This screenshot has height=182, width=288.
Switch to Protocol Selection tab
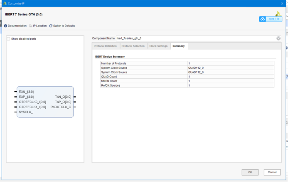[133, 46]
